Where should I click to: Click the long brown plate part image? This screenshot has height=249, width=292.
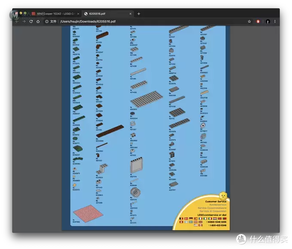pyautogui.click(x=110, y=131)
